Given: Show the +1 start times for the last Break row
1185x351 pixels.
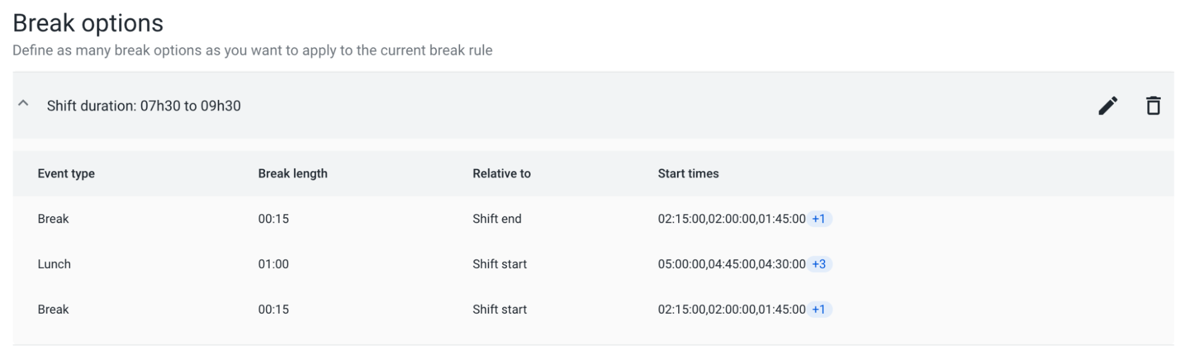Looking at the screenshot, I should pos(819,310).
